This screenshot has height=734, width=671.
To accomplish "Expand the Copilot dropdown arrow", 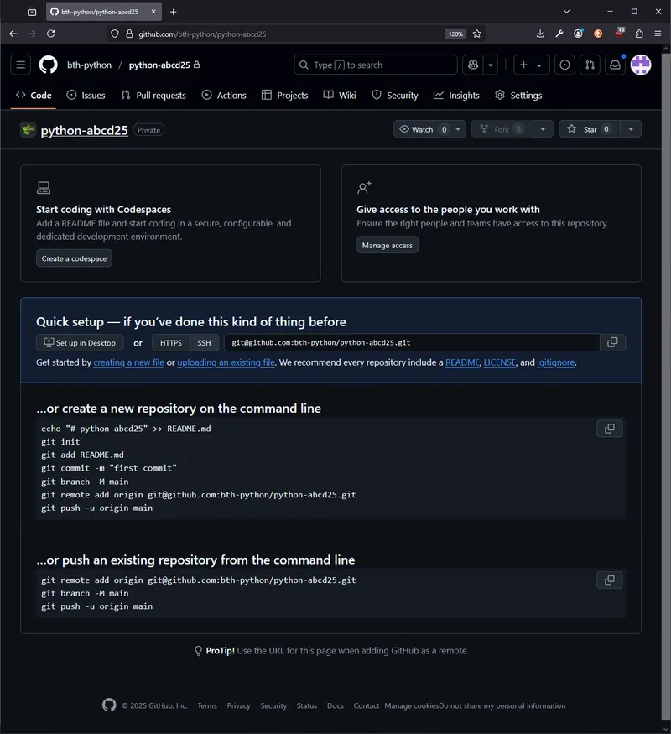I will tap(491, 65).
